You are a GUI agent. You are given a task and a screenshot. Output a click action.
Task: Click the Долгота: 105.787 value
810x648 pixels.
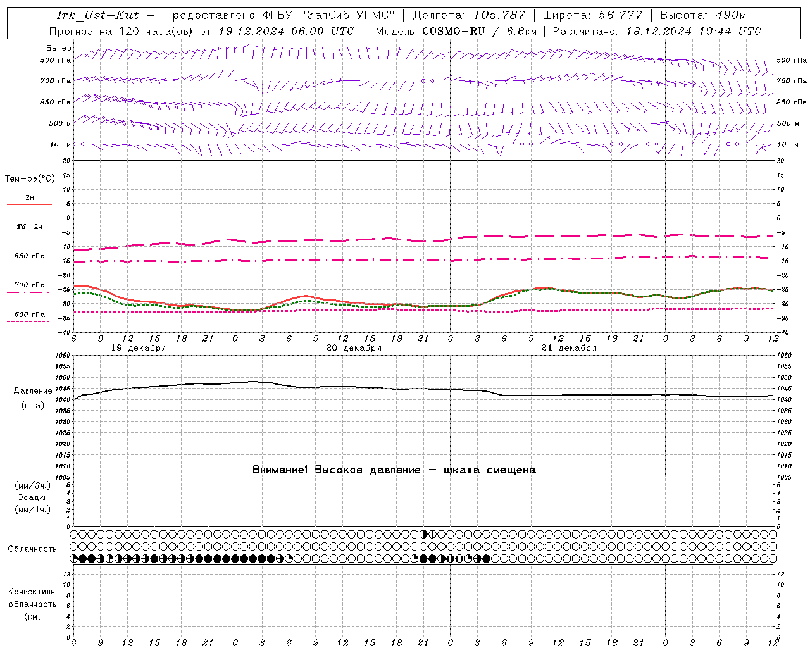[x=469, y=15]
